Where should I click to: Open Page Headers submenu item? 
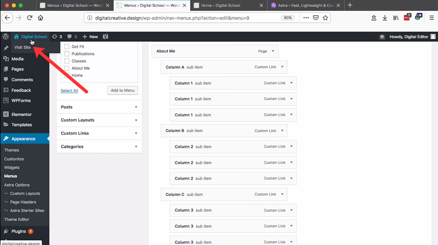(x=23, y=202)
